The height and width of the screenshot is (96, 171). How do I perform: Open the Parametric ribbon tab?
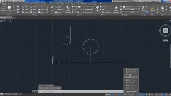coord(25,4)
